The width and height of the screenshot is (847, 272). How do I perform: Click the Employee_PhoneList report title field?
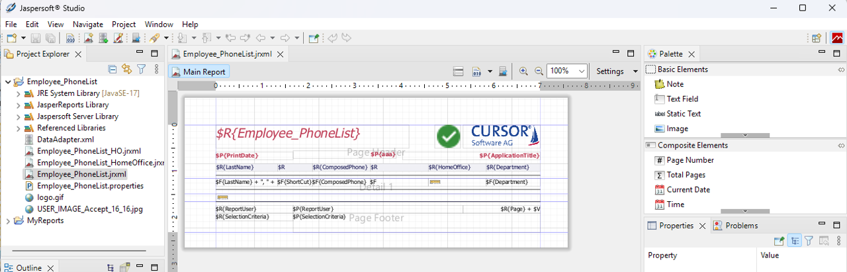click(x=288, y=134)
